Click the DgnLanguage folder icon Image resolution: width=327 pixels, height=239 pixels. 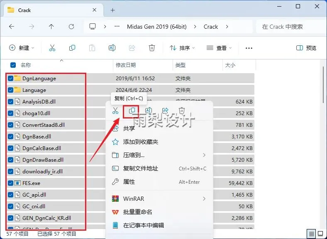click(17, 78)
